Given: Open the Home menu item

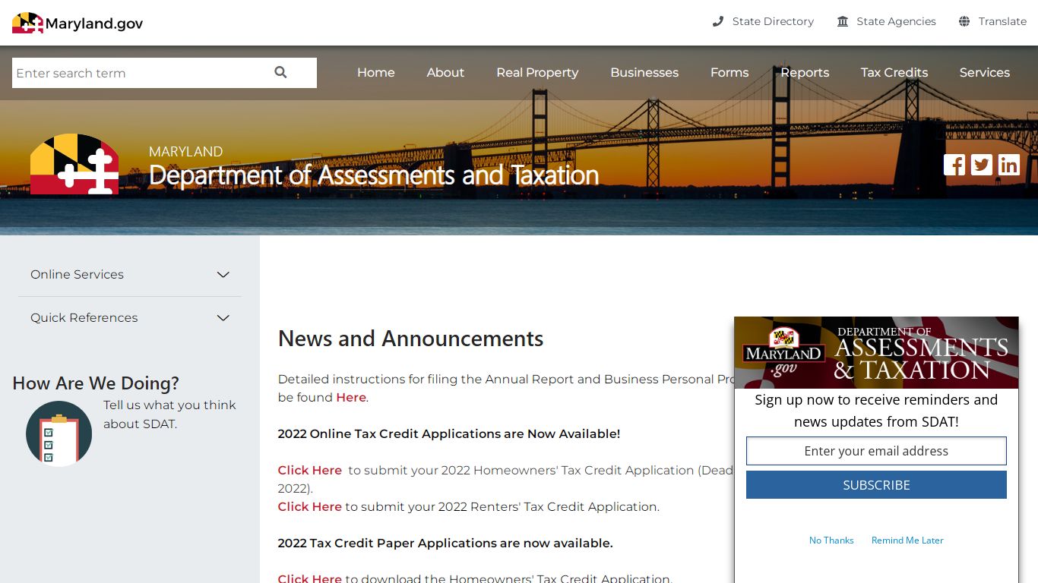Looking at the screenshot, I should pos(376,73).
